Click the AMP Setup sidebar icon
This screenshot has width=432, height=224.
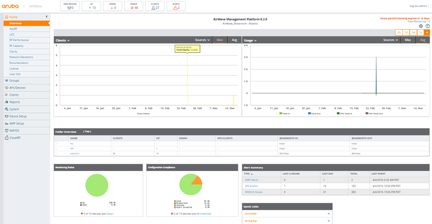pyautogui.click(x=7, y=123)
